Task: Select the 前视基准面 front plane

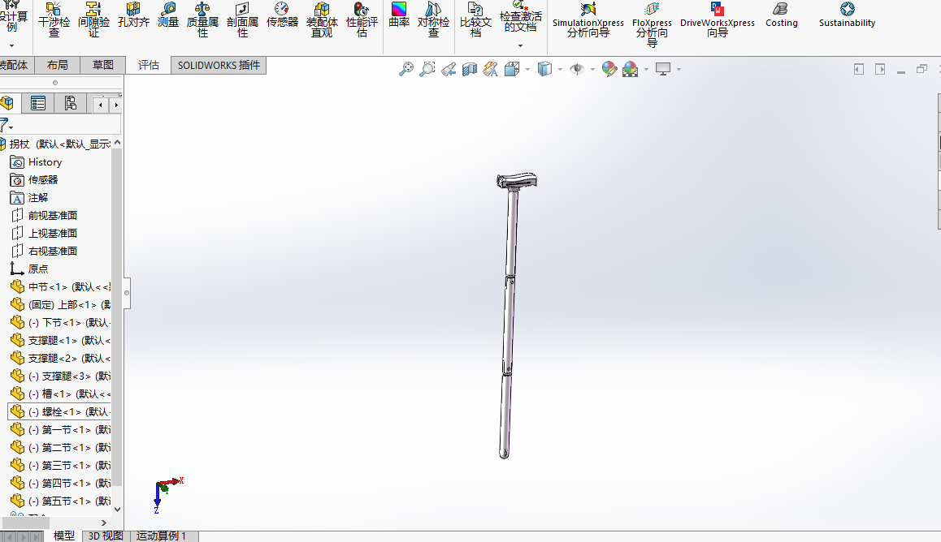Action: tap(53, 215)
